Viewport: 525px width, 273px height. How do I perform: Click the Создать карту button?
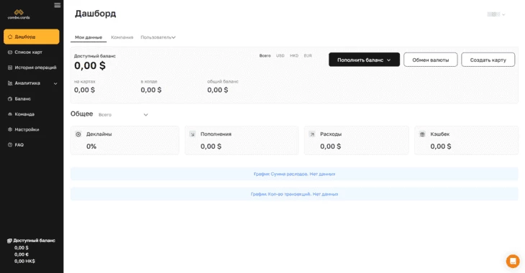point(488,60)
